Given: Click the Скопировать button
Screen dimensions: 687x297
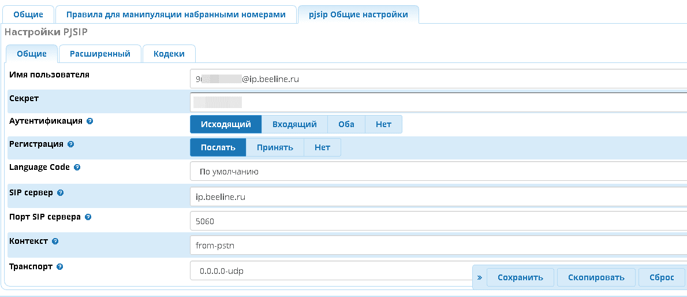Looking at the screenshot, I should [596, 277].
